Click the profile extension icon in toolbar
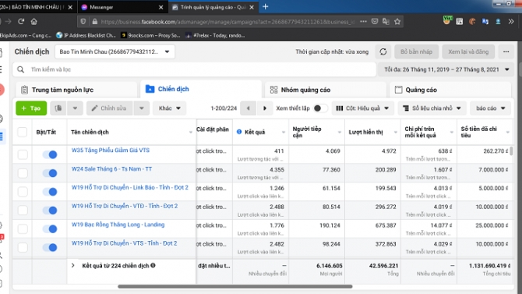The width and height of the screenshot is (522, 294). (499, 21)
